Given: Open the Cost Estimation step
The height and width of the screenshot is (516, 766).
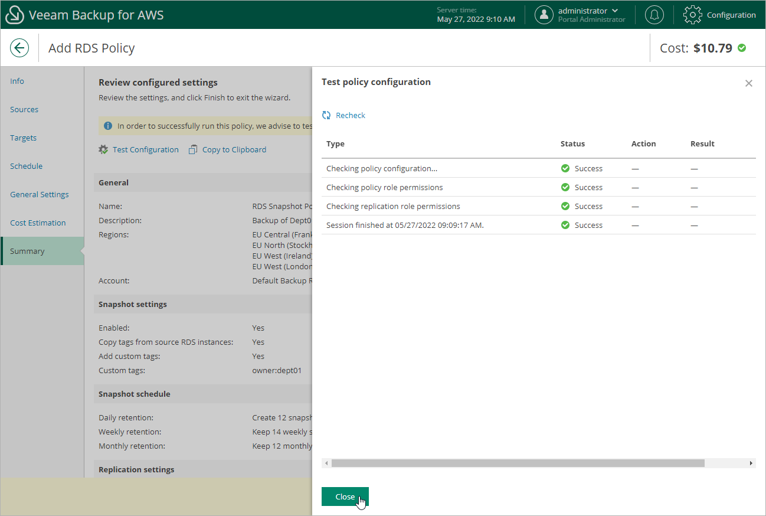Looking at the screenshot, I should click(x=38, y=223).
